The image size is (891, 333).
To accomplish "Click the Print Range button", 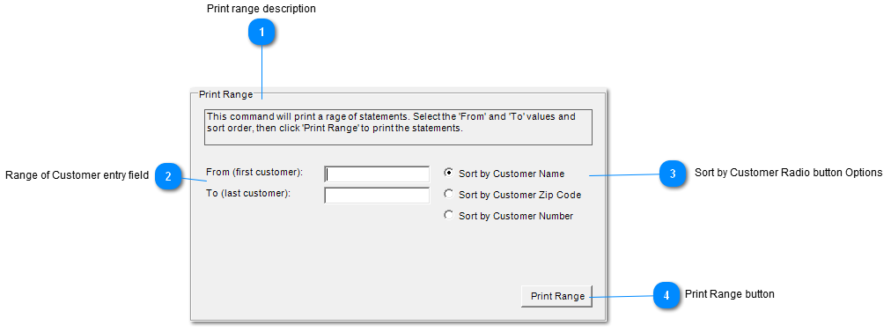I will coord(556,296).
